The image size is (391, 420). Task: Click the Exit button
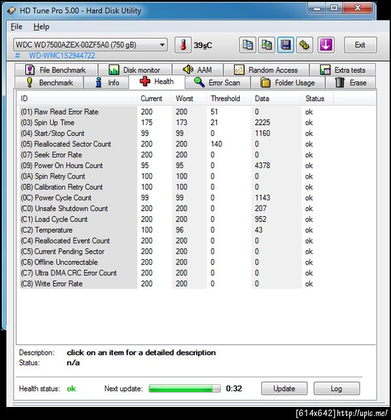360,45
